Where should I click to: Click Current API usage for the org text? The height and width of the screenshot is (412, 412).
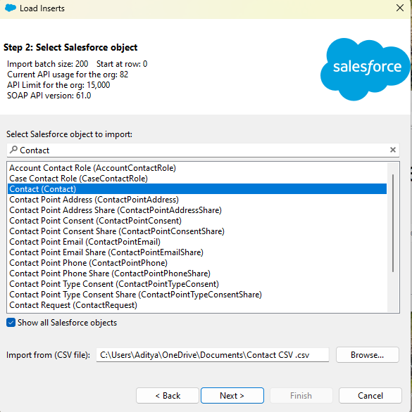pyautogui.click(x=68, y=75)
